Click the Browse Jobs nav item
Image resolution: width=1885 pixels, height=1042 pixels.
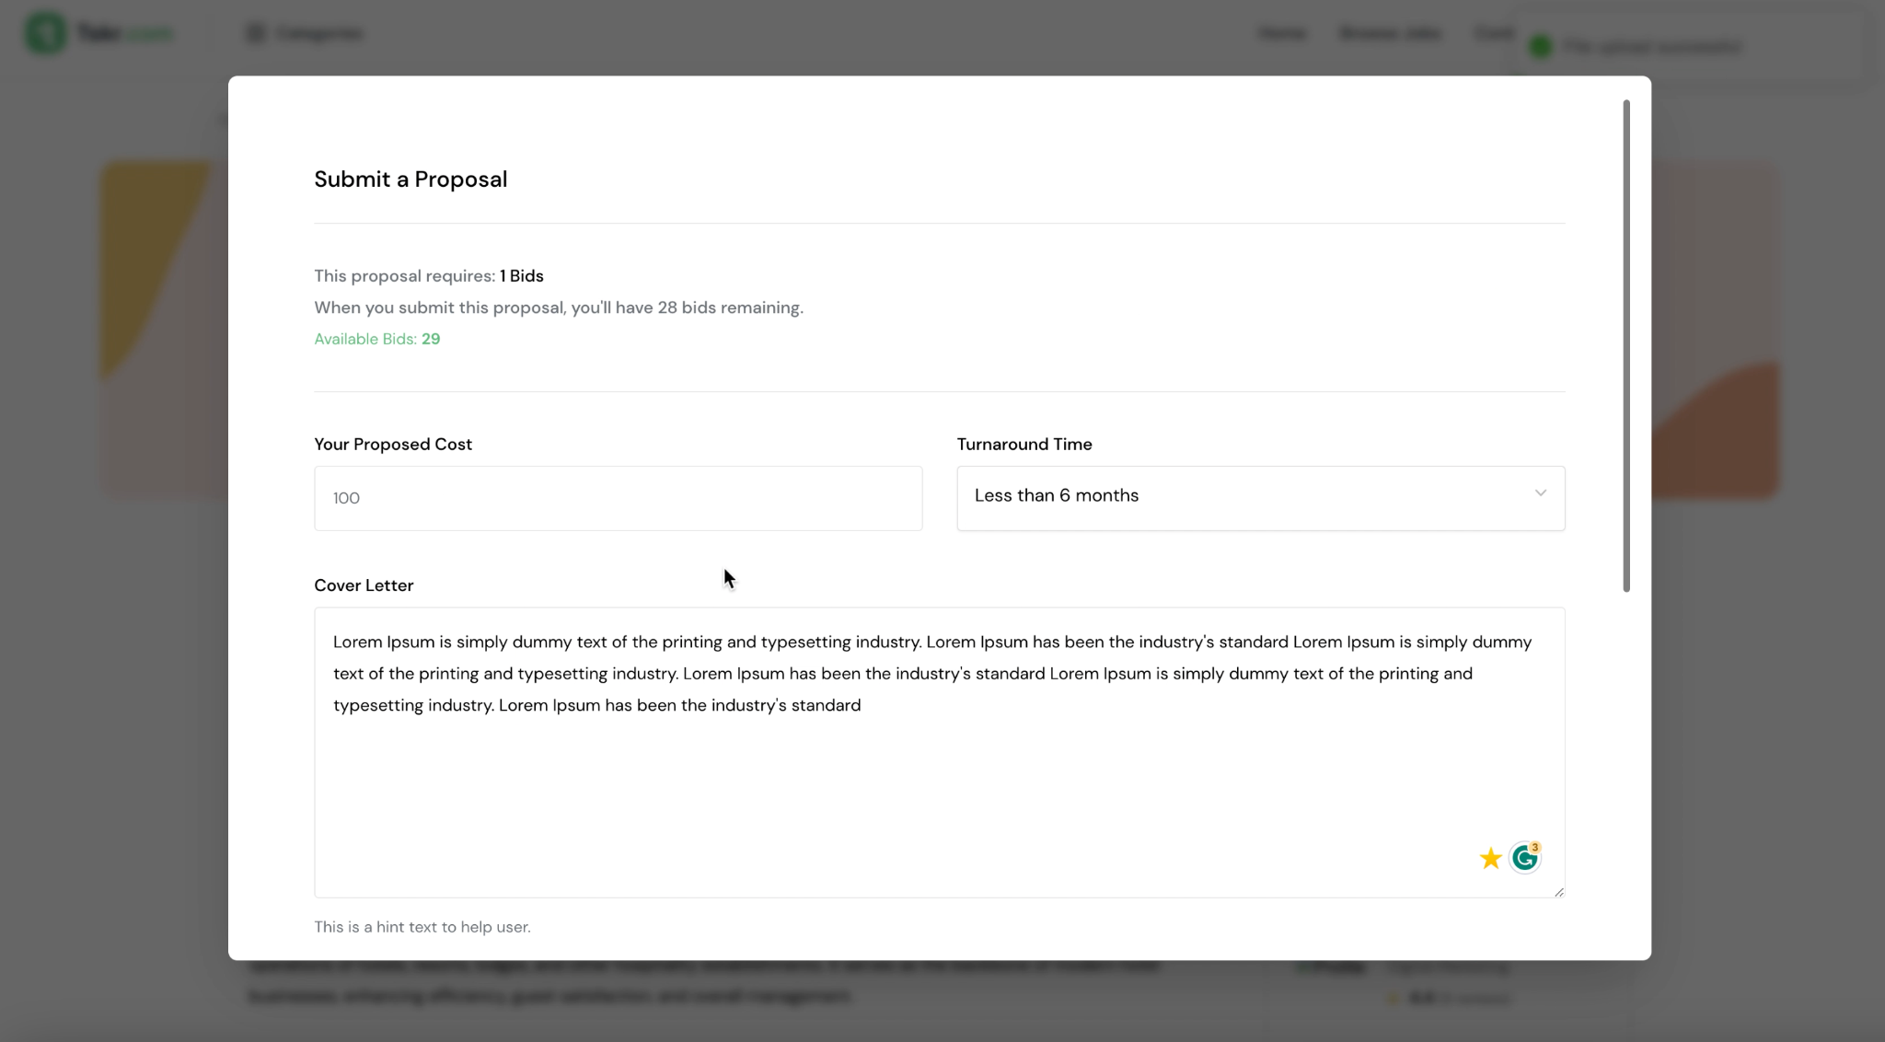tap(1390, 33)
